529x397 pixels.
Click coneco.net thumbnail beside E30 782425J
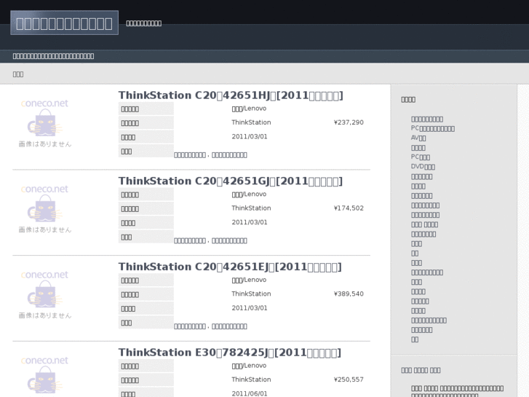click(x=45, y=376)
